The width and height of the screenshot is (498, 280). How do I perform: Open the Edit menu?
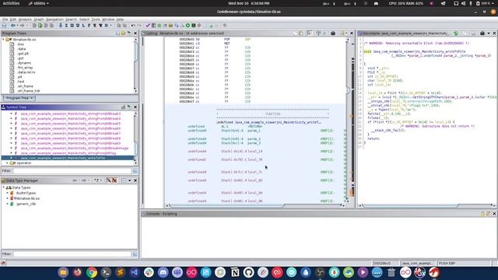(12, 19)
